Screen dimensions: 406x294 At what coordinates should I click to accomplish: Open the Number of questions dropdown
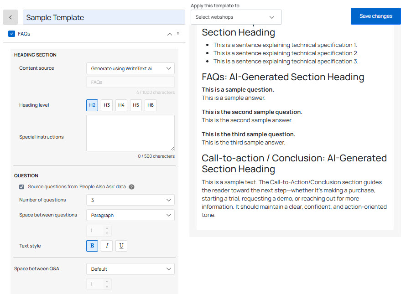click(x=130, y=200)
